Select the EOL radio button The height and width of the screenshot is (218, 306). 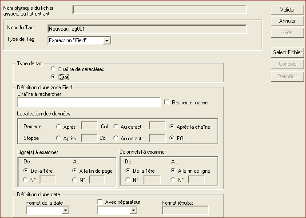coord(172,138)
